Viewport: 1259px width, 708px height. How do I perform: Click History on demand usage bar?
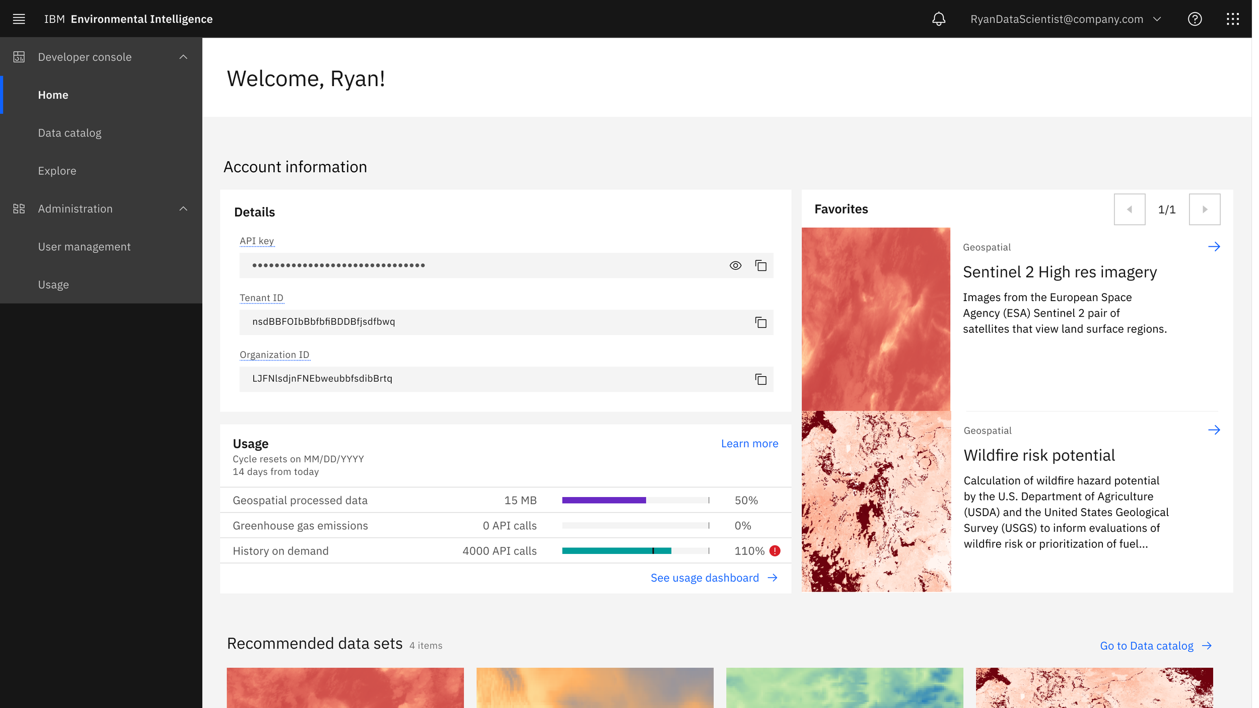pyautogui.click(x=635, y=551)
